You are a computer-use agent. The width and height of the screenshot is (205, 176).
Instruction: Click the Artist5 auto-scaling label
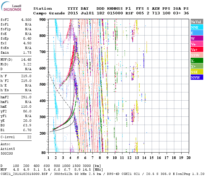(x=8, y=149)
